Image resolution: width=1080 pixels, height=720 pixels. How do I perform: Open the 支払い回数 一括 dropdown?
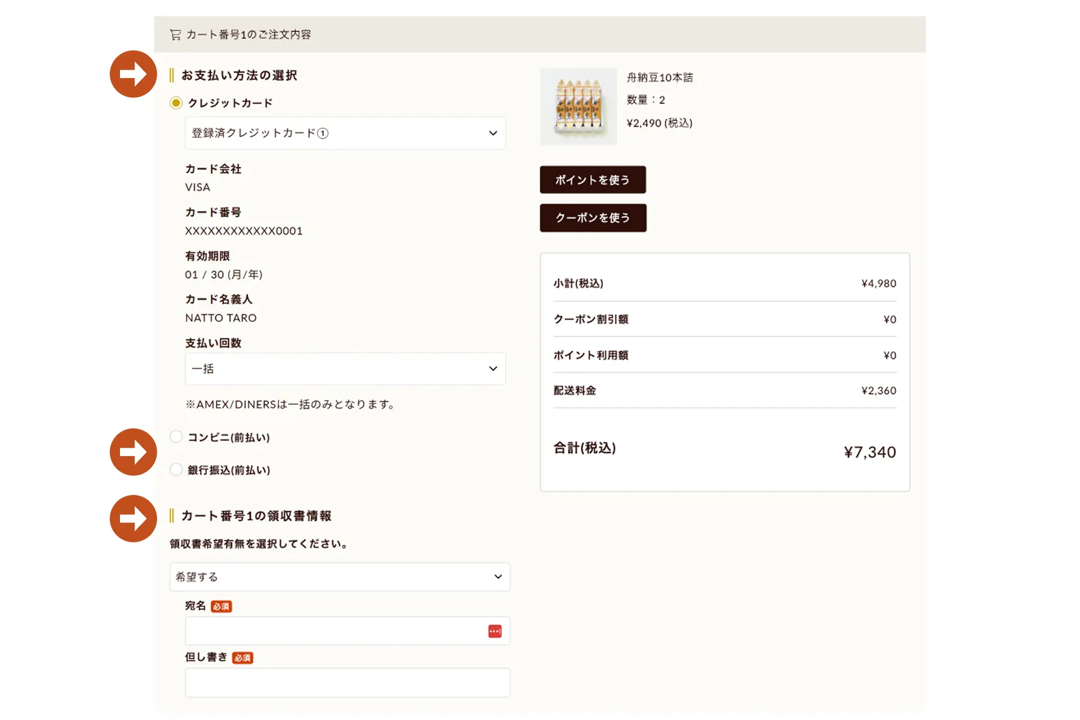pos(346,368)
